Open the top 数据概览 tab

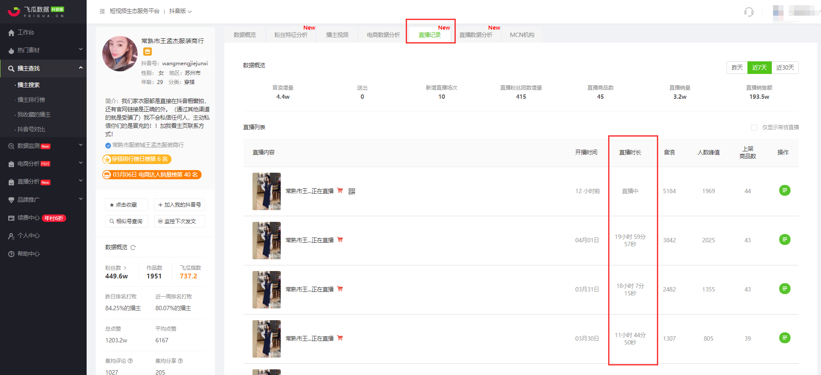pos(245,35)
